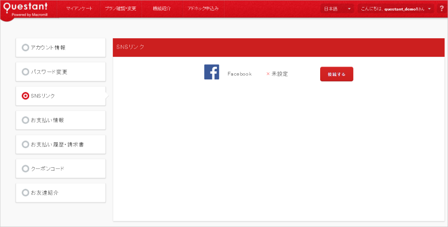Viewport: 448px width, 227px height.
Task: Select the パスワード変更 radio option
Action: (26, 72)
